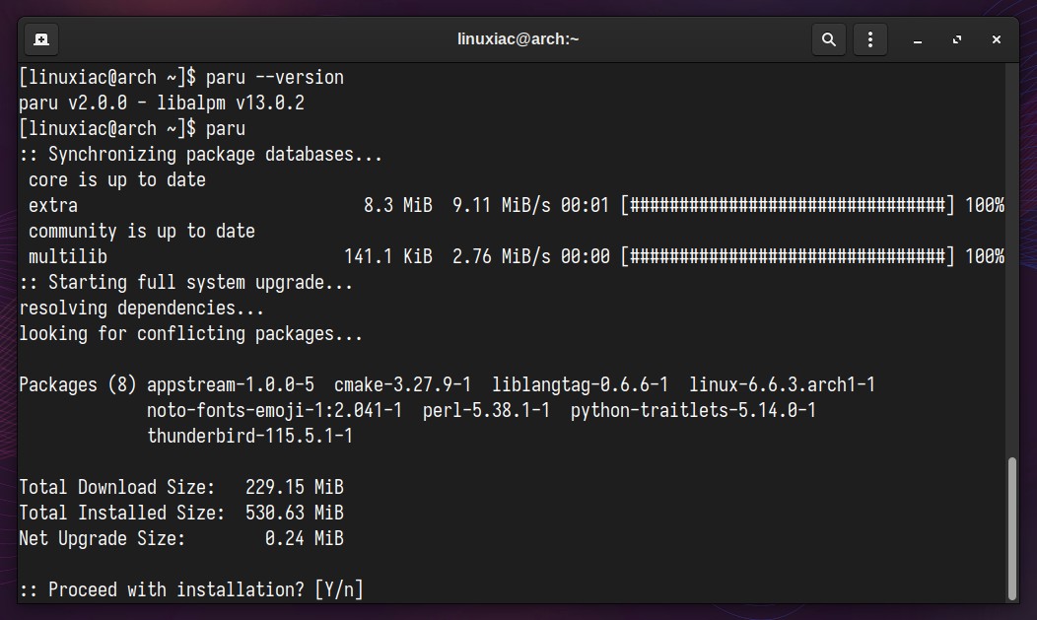The image size is (1037, 620).
Task: Click 'core is up to date' line
Action: click(117, 179)
